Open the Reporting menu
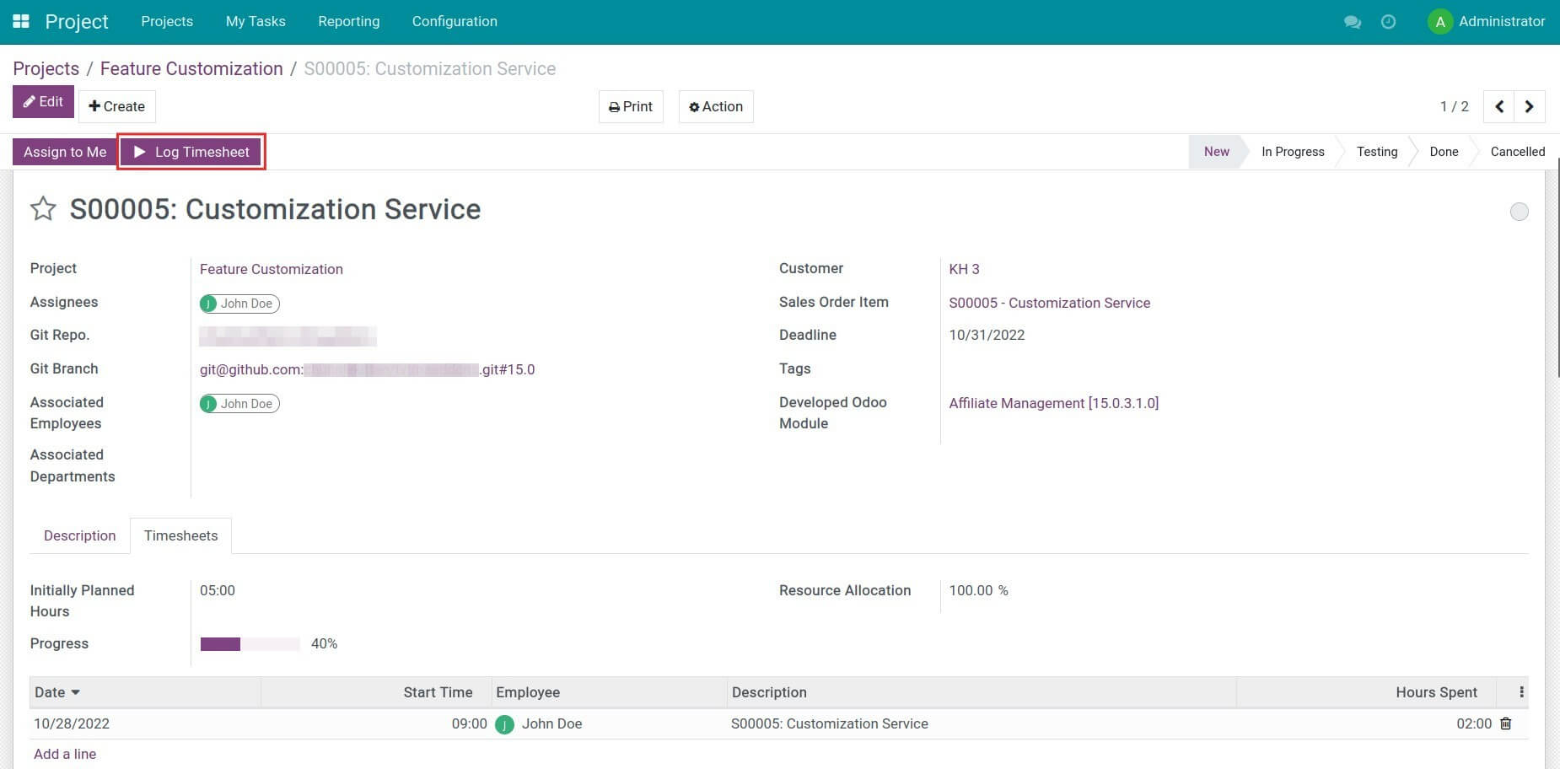The image size is (1560, 769). pyautogui.click(x=348, y=21)
